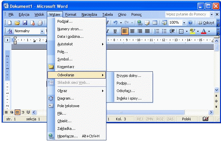Viewport: 221px width, 143px height.
Task: Click the Polski language status field
Action: point(186,119)
